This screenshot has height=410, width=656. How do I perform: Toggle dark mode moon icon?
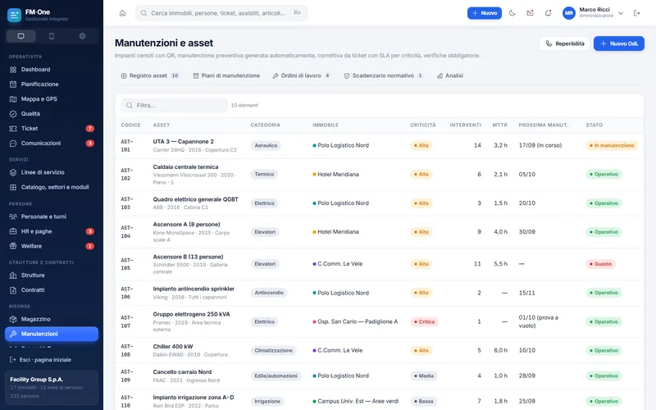click(512, 13)
